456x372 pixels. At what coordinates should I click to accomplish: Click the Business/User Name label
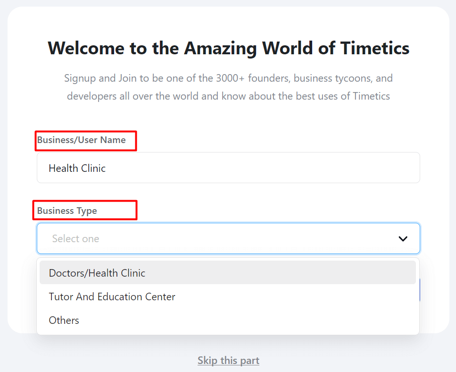coord(82,140)
